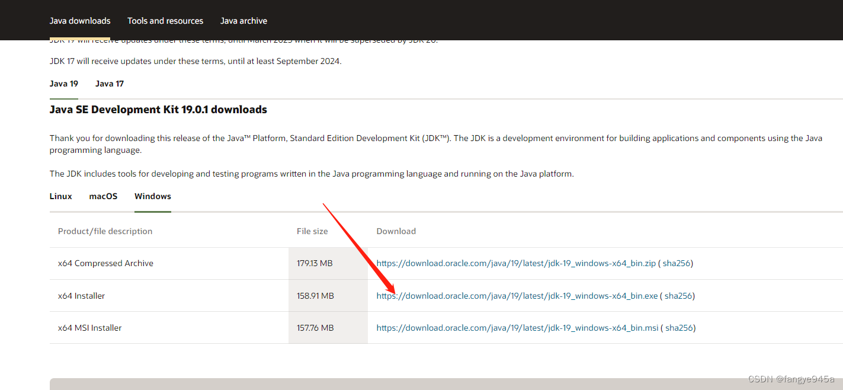The image size is (843, 390).
Task: Click the '179.13 MB' file size
Action: pyautogui.click(x=315, y=263)
